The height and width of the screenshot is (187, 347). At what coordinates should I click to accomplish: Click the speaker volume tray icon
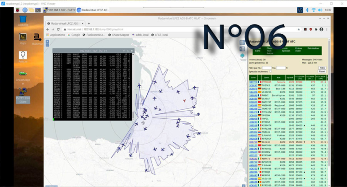[x=320, y=10]
